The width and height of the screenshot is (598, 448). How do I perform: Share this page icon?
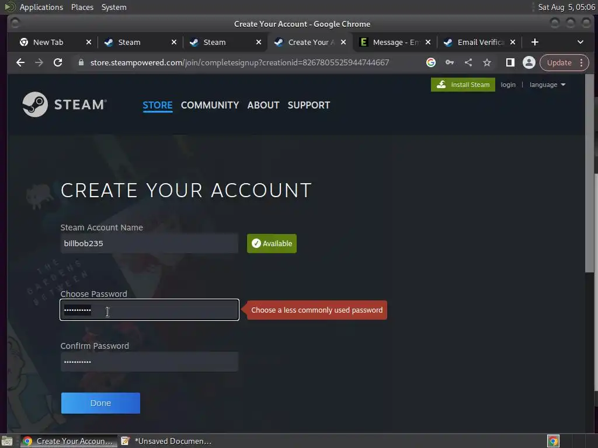[x=468, y=62]
